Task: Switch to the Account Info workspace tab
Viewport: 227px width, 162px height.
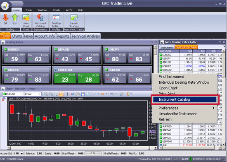Action: (x=45, y=36)
